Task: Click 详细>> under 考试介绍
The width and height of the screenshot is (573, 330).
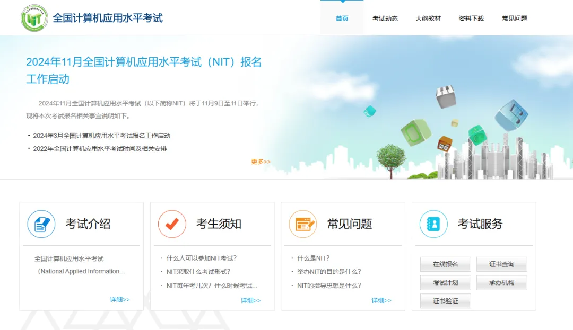Action: (x=120, y=299)
